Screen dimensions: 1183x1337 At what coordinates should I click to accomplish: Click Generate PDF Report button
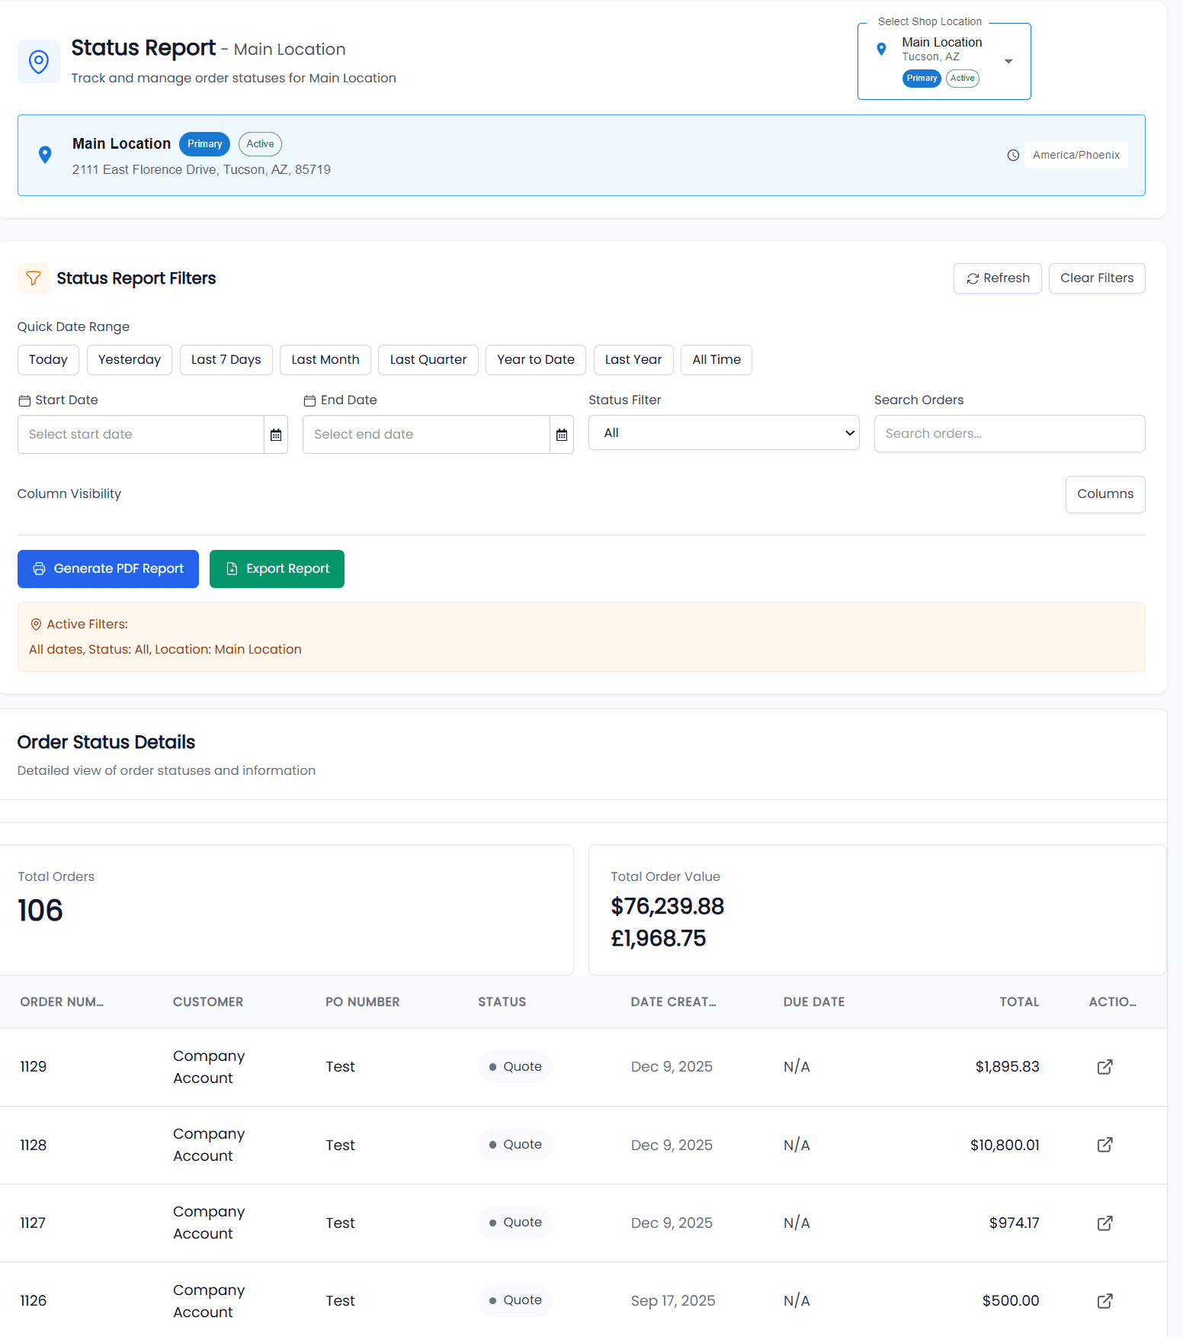pos(108,569)
